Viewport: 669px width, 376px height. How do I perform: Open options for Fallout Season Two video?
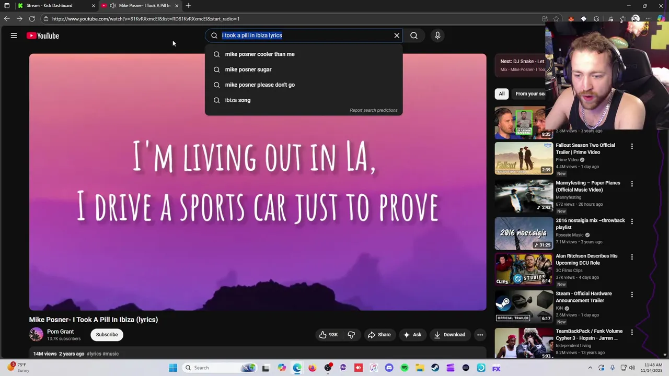(632, 146)
